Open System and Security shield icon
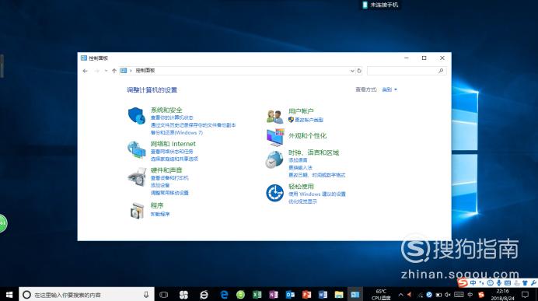 [x=137, y=116]
